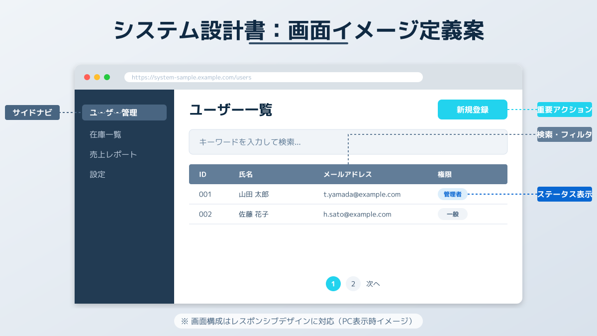
Task: Click the red window close dot
Action: click(87, 77)
